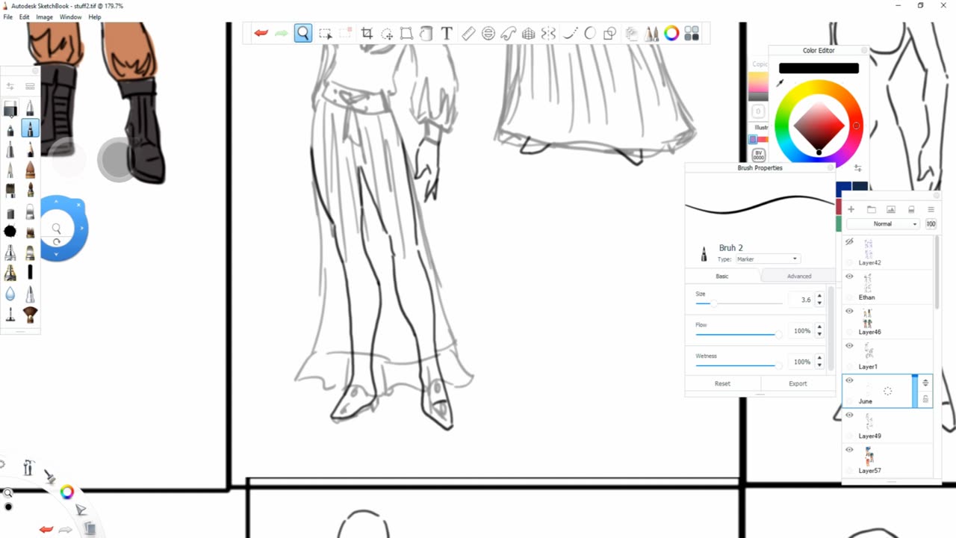Open the Window menu

point(71,16)
